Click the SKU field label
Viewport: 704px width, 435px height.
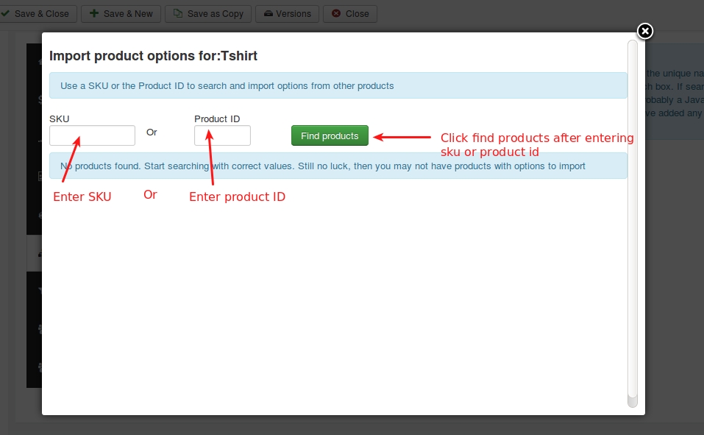click(60, 119)
